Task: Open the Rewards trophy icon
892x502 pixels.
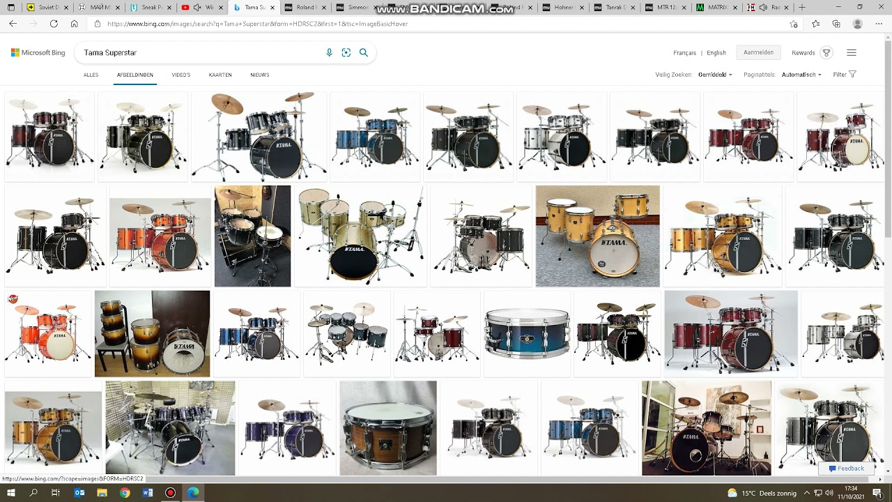Action: click(826, 52)
